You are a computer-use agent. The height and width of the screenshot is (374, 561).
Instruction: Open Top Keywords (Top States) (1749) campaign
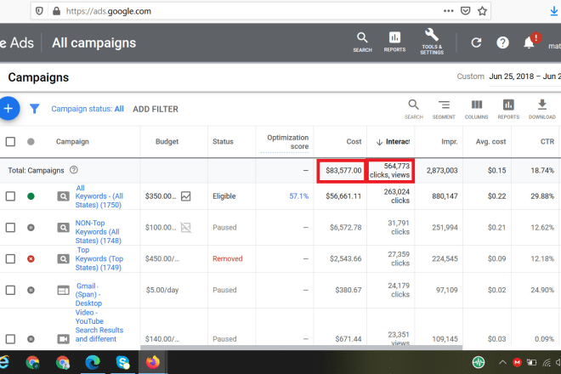99,258
